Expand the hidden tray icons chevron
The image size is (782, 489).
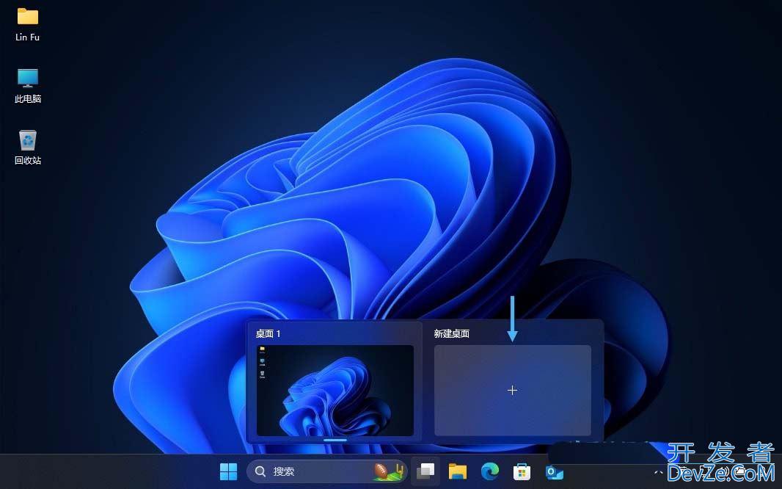pyautogui.click(x=658, y=471)
